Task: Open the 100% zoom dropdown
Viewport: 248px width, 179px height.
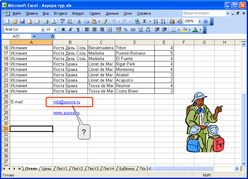Action: point(200,21)
